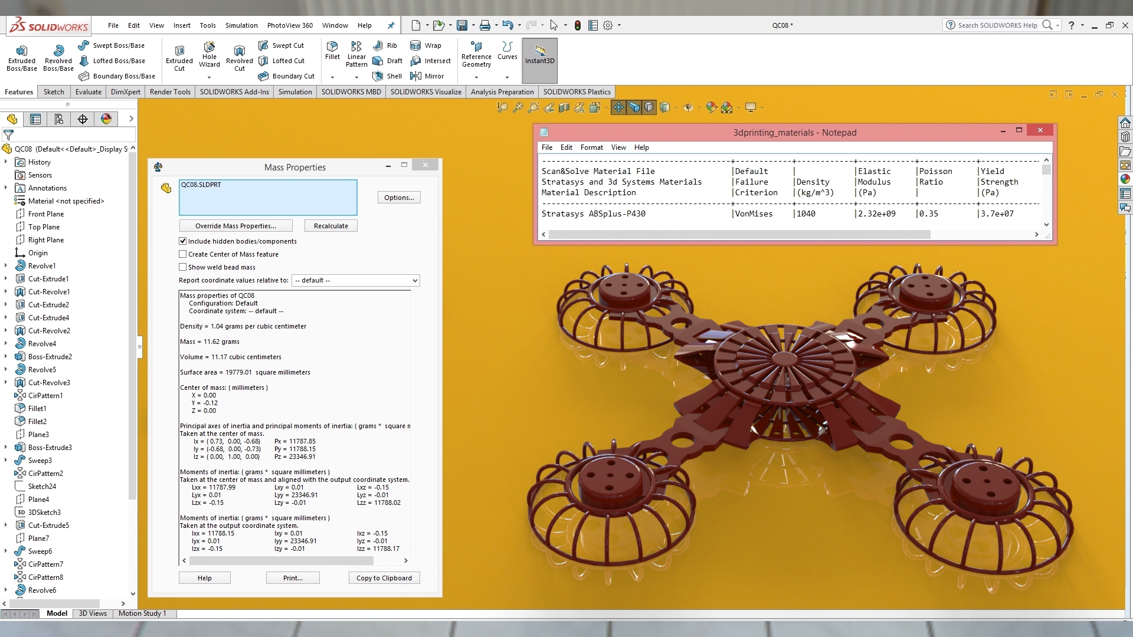Click the Options... button
The width and height of the screenshot is (1133, 637).
399,198
